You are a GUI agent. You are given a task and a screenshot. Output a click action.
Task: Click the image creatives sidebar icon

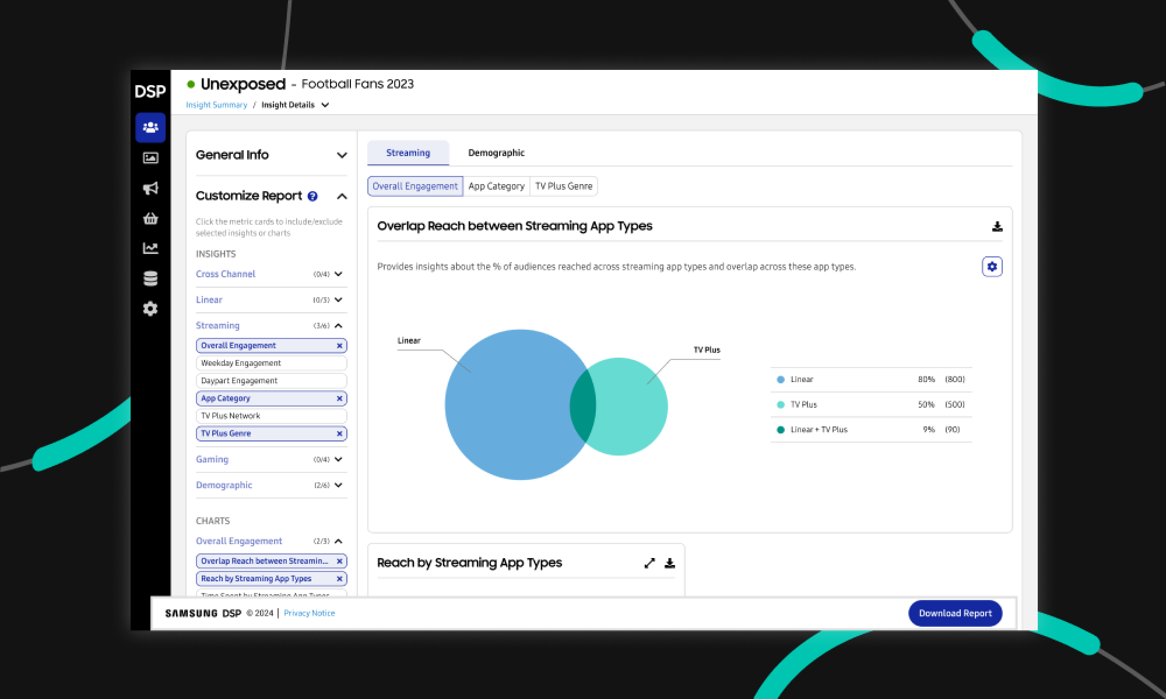point(150,158)
